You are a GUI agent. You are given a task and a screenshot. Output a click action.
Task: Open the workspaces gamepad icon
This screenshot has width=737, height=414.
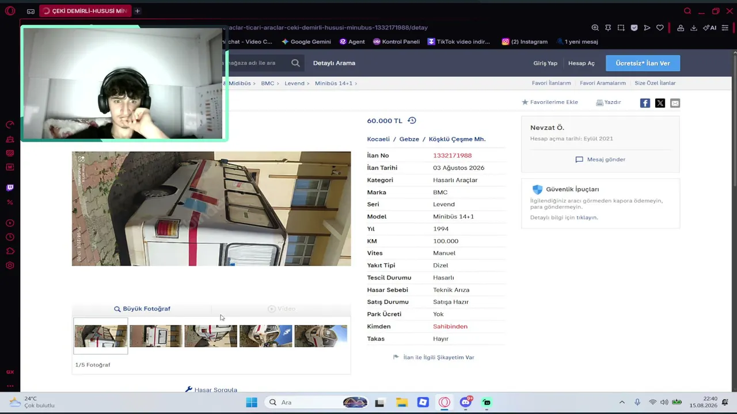coord(31,11)
